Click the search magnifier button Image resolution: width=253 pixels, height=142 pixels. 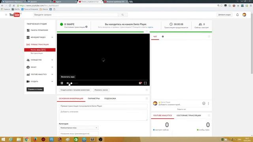pos(123,15)
